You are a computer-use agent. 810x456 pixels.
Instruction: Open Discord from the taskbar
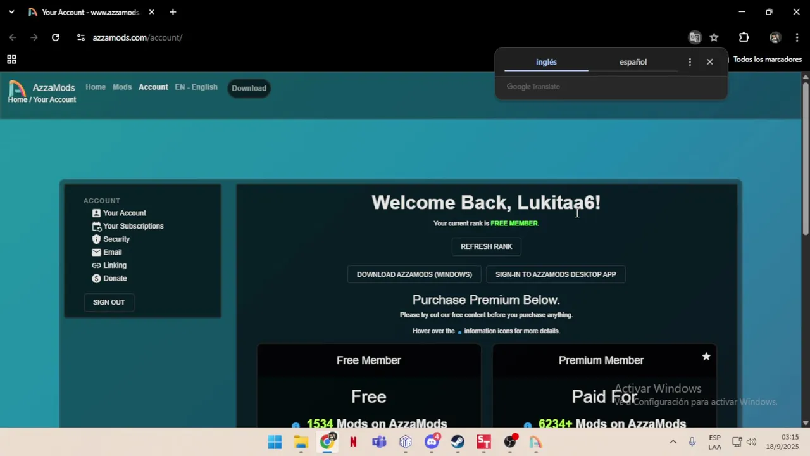pos(432,442)
